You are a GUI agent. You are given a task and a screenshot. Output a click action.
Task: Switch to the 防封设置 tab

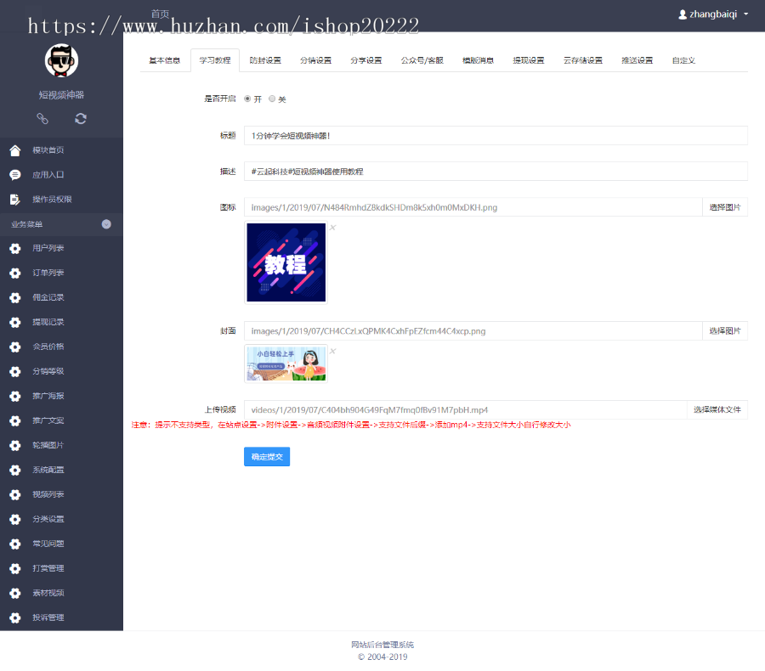pos(265,60)
